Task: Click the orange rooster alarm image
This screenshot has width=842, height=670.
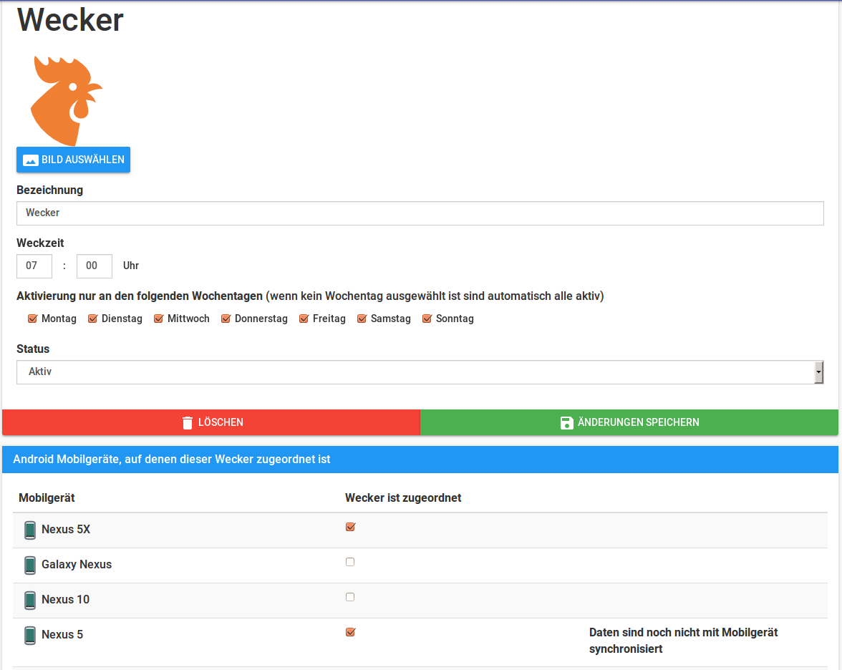Action: click(x=66, y=100)
